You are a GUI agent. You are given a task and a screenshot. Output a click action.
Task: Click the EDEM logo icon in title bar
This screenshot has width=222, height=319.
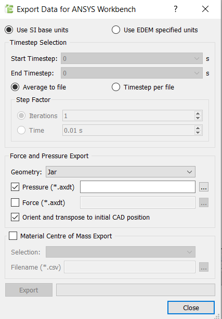9,9
